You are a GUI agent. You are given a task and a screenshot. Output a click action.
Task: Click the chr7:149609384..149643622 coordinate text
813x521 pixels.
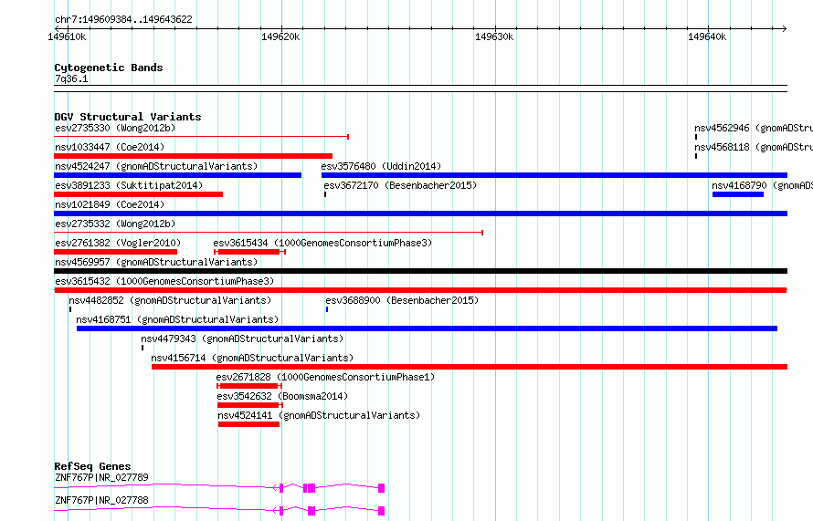coord(123,19)
